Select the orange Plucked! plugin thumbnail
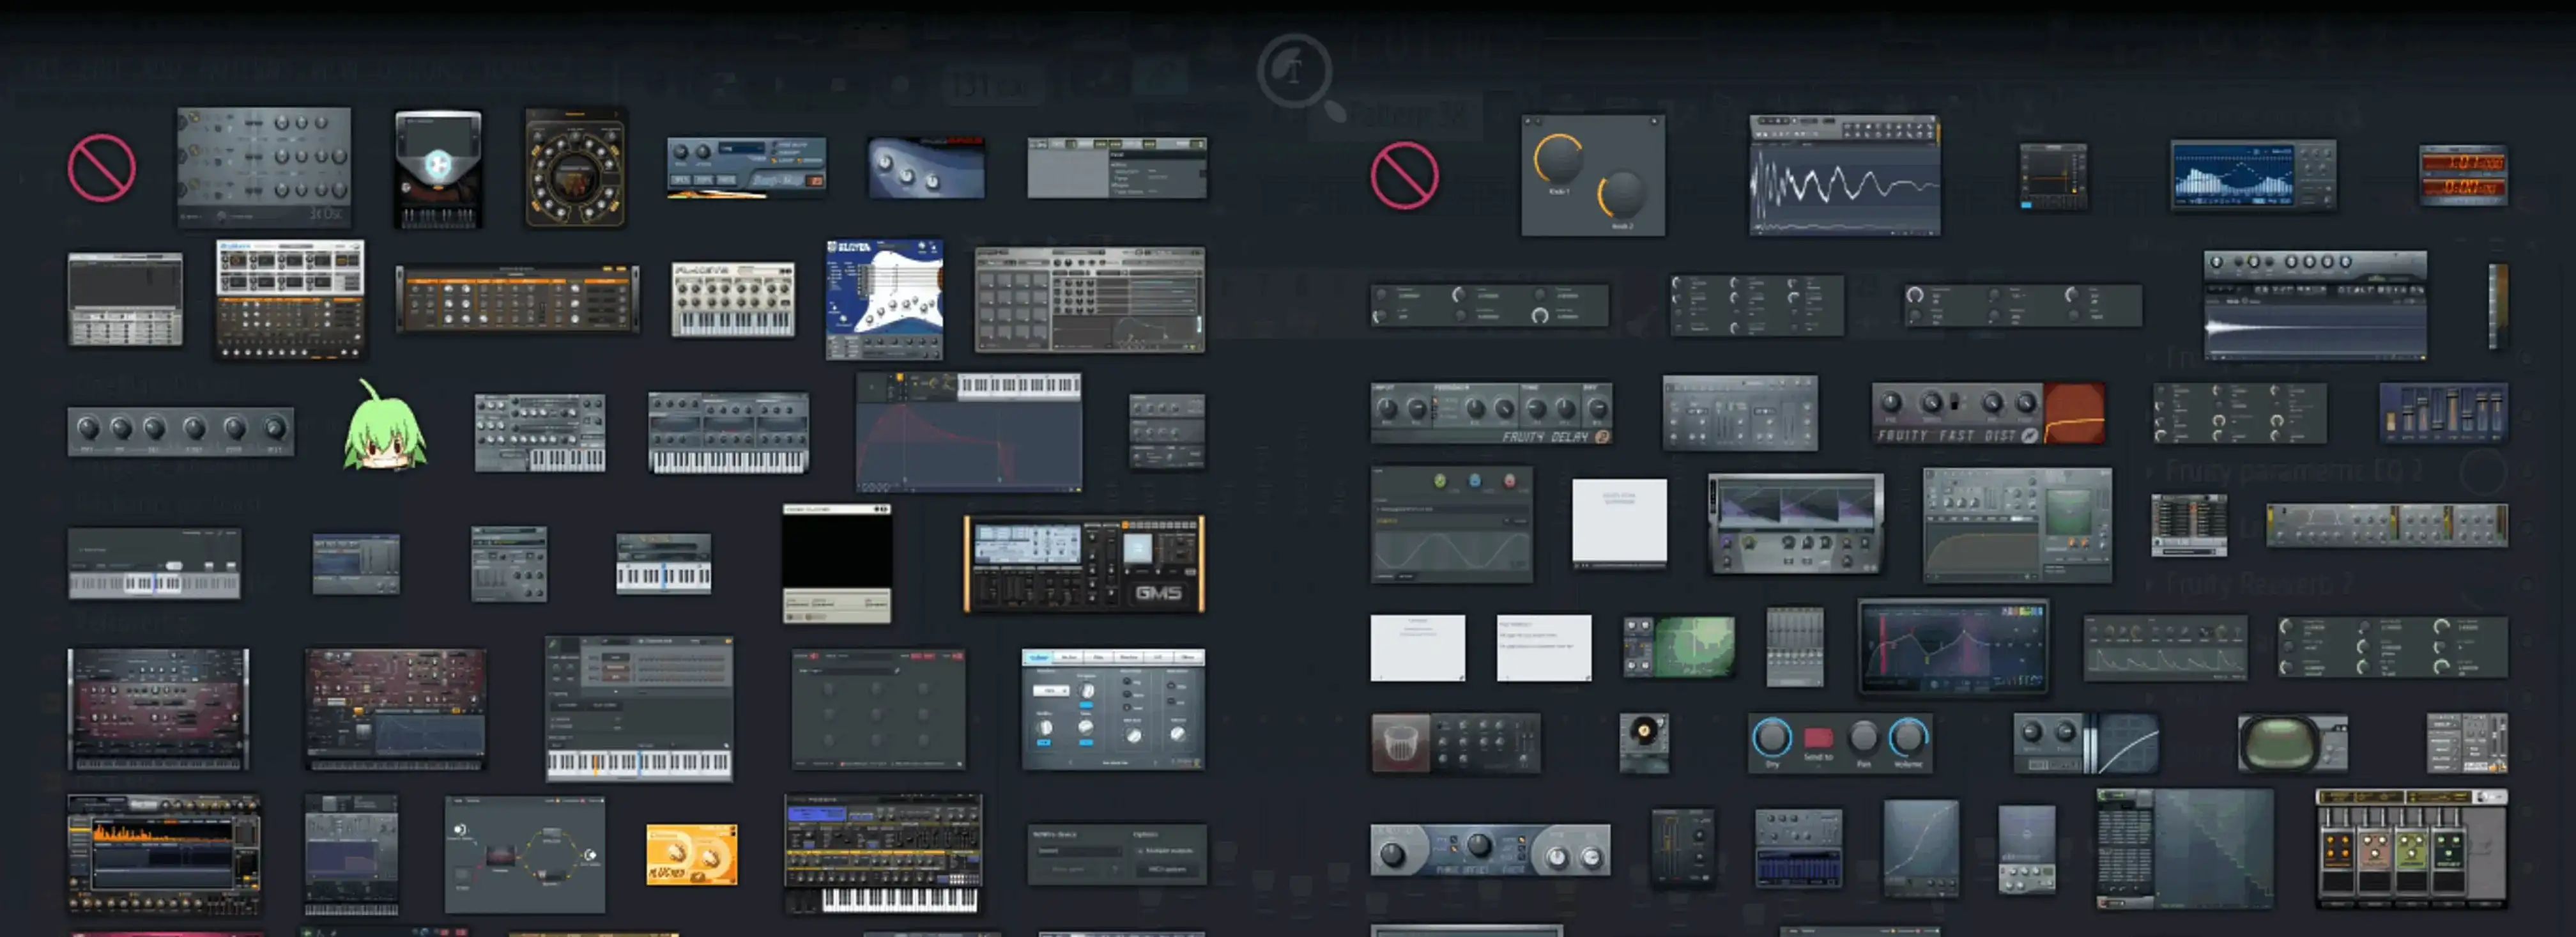Image resolution: width=2576 pixels, height=937 pixels. click(691, 854)
